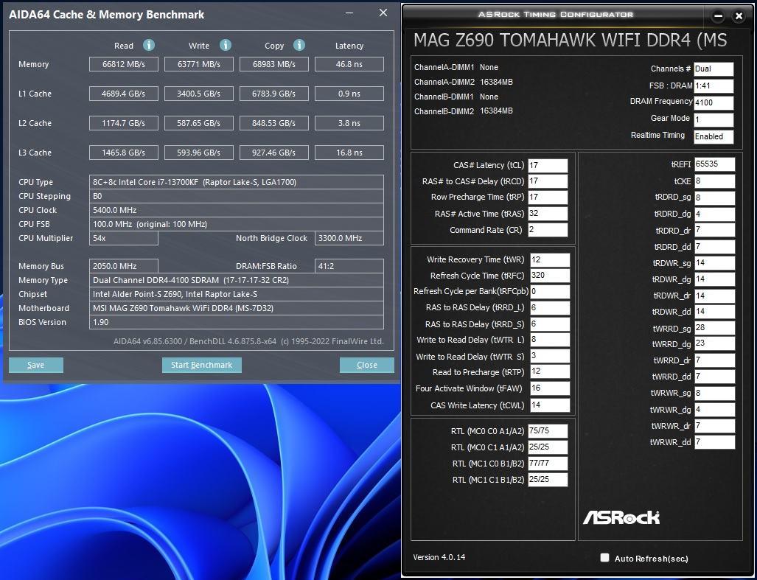Click the BIOS Version value 1.90
757x580 pixels.
tap(237, 322)
